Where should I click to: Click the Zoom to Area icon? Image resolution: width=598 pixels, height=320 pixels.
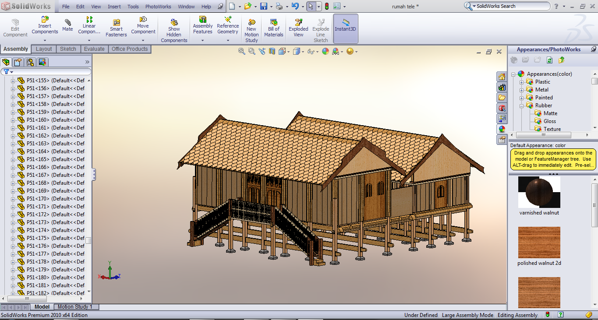tap(251, 51)
